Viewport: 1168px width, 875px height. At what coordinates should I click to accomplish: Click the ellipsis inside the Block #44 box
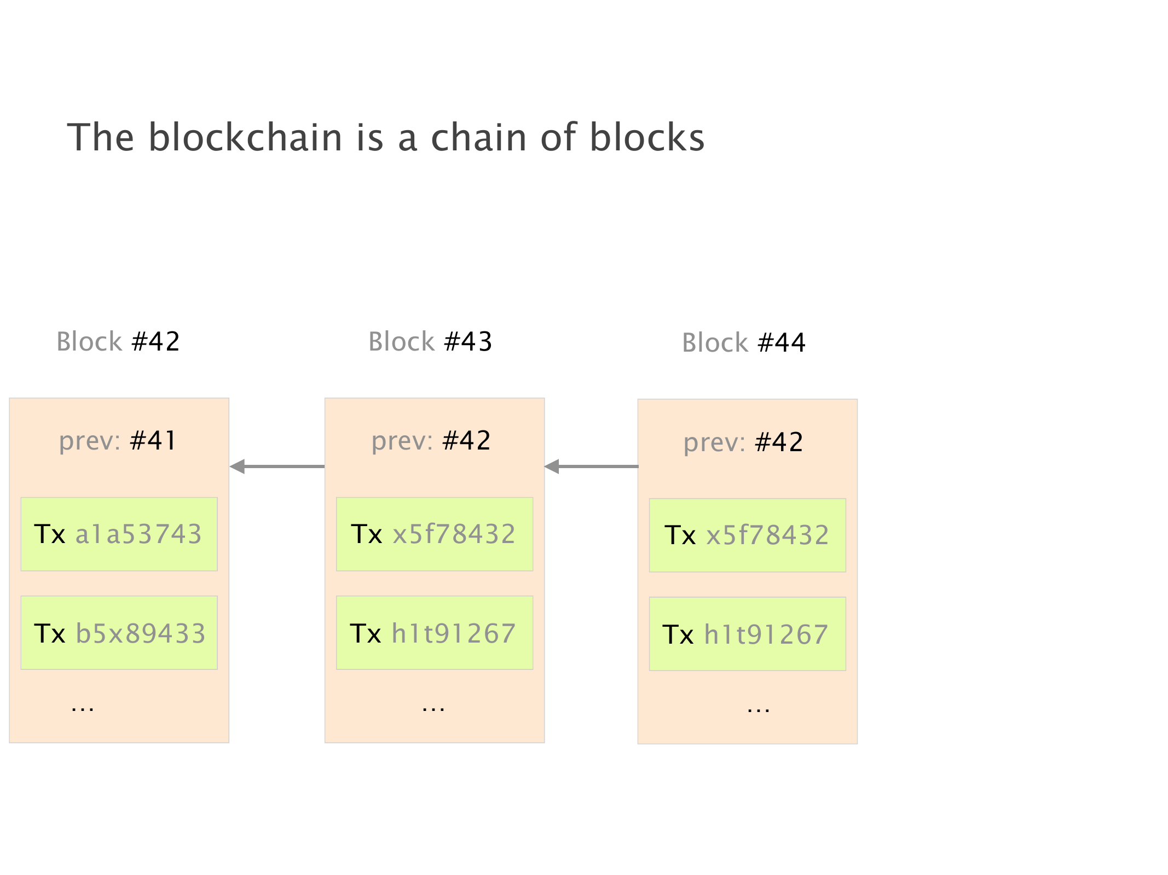(x=758, y=709)
